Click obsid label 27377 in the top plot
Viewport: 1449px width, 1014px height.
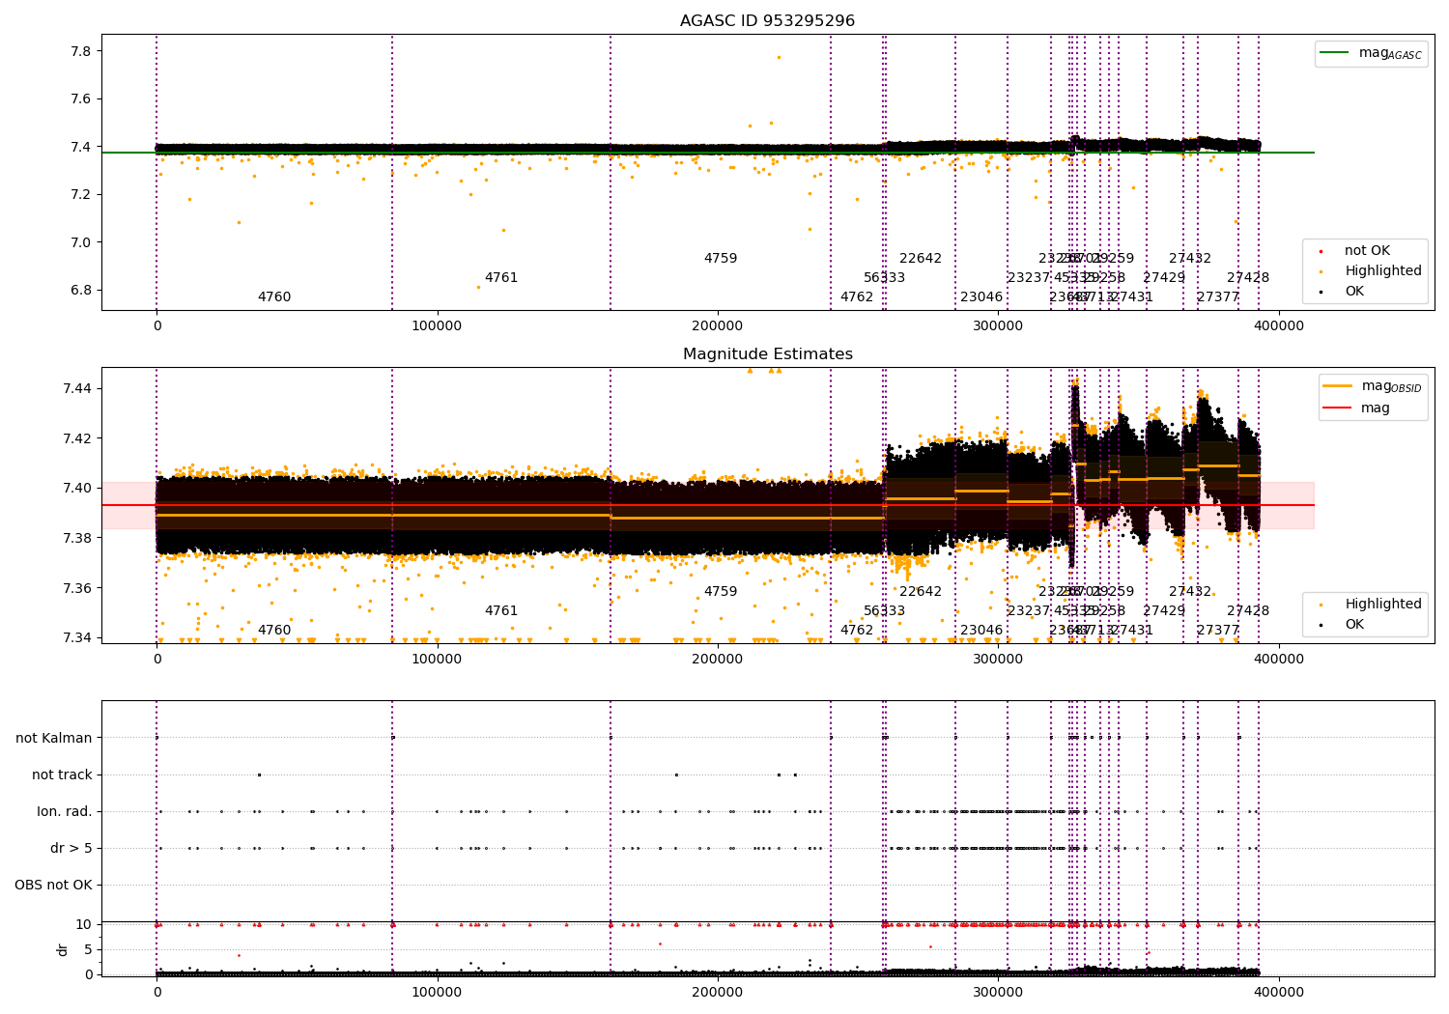point(1218,297)
